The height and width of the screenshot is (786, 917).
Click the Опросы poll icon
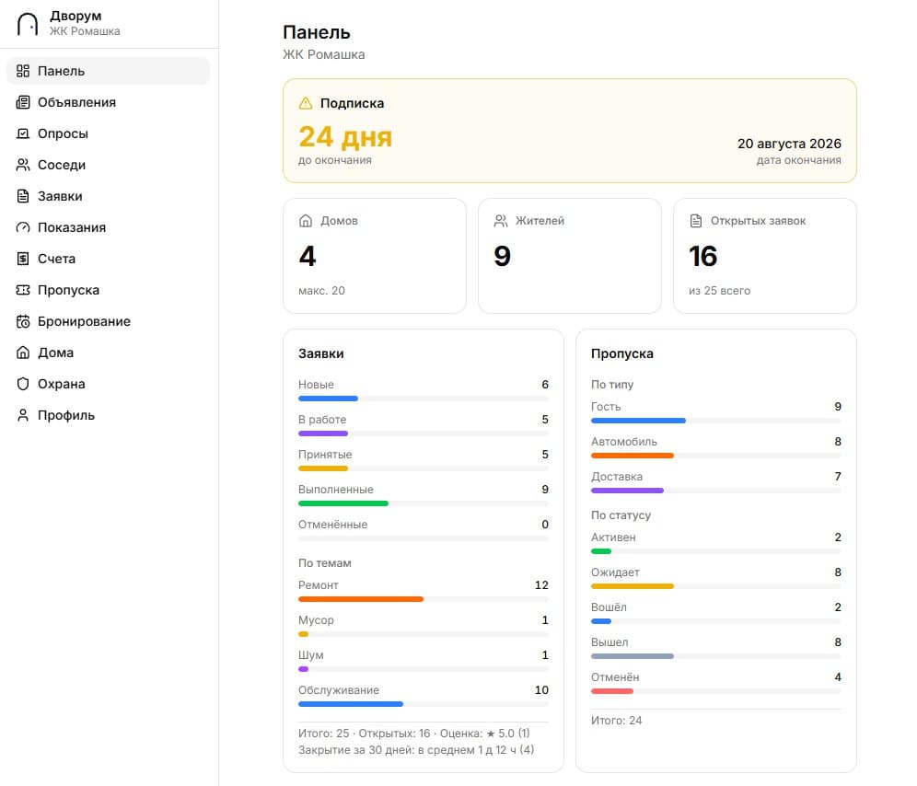point(23,133)
